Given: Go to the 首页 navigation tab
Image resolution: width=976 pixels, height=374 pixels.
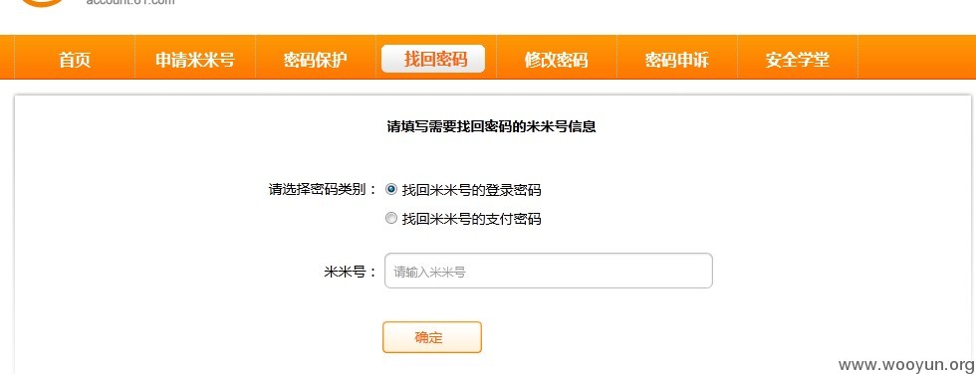Looking at the screenshot, I should 75,60.
